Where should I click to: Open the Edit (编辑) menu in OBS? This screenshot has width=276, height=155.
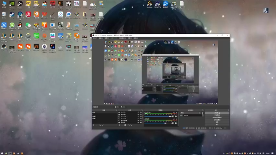pyautogui.click(x=101, y=38)
